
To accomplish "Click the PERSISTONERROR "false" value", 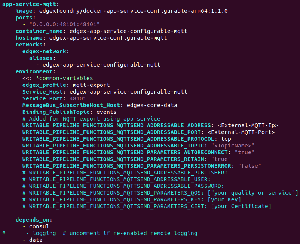I will (250, 166).
